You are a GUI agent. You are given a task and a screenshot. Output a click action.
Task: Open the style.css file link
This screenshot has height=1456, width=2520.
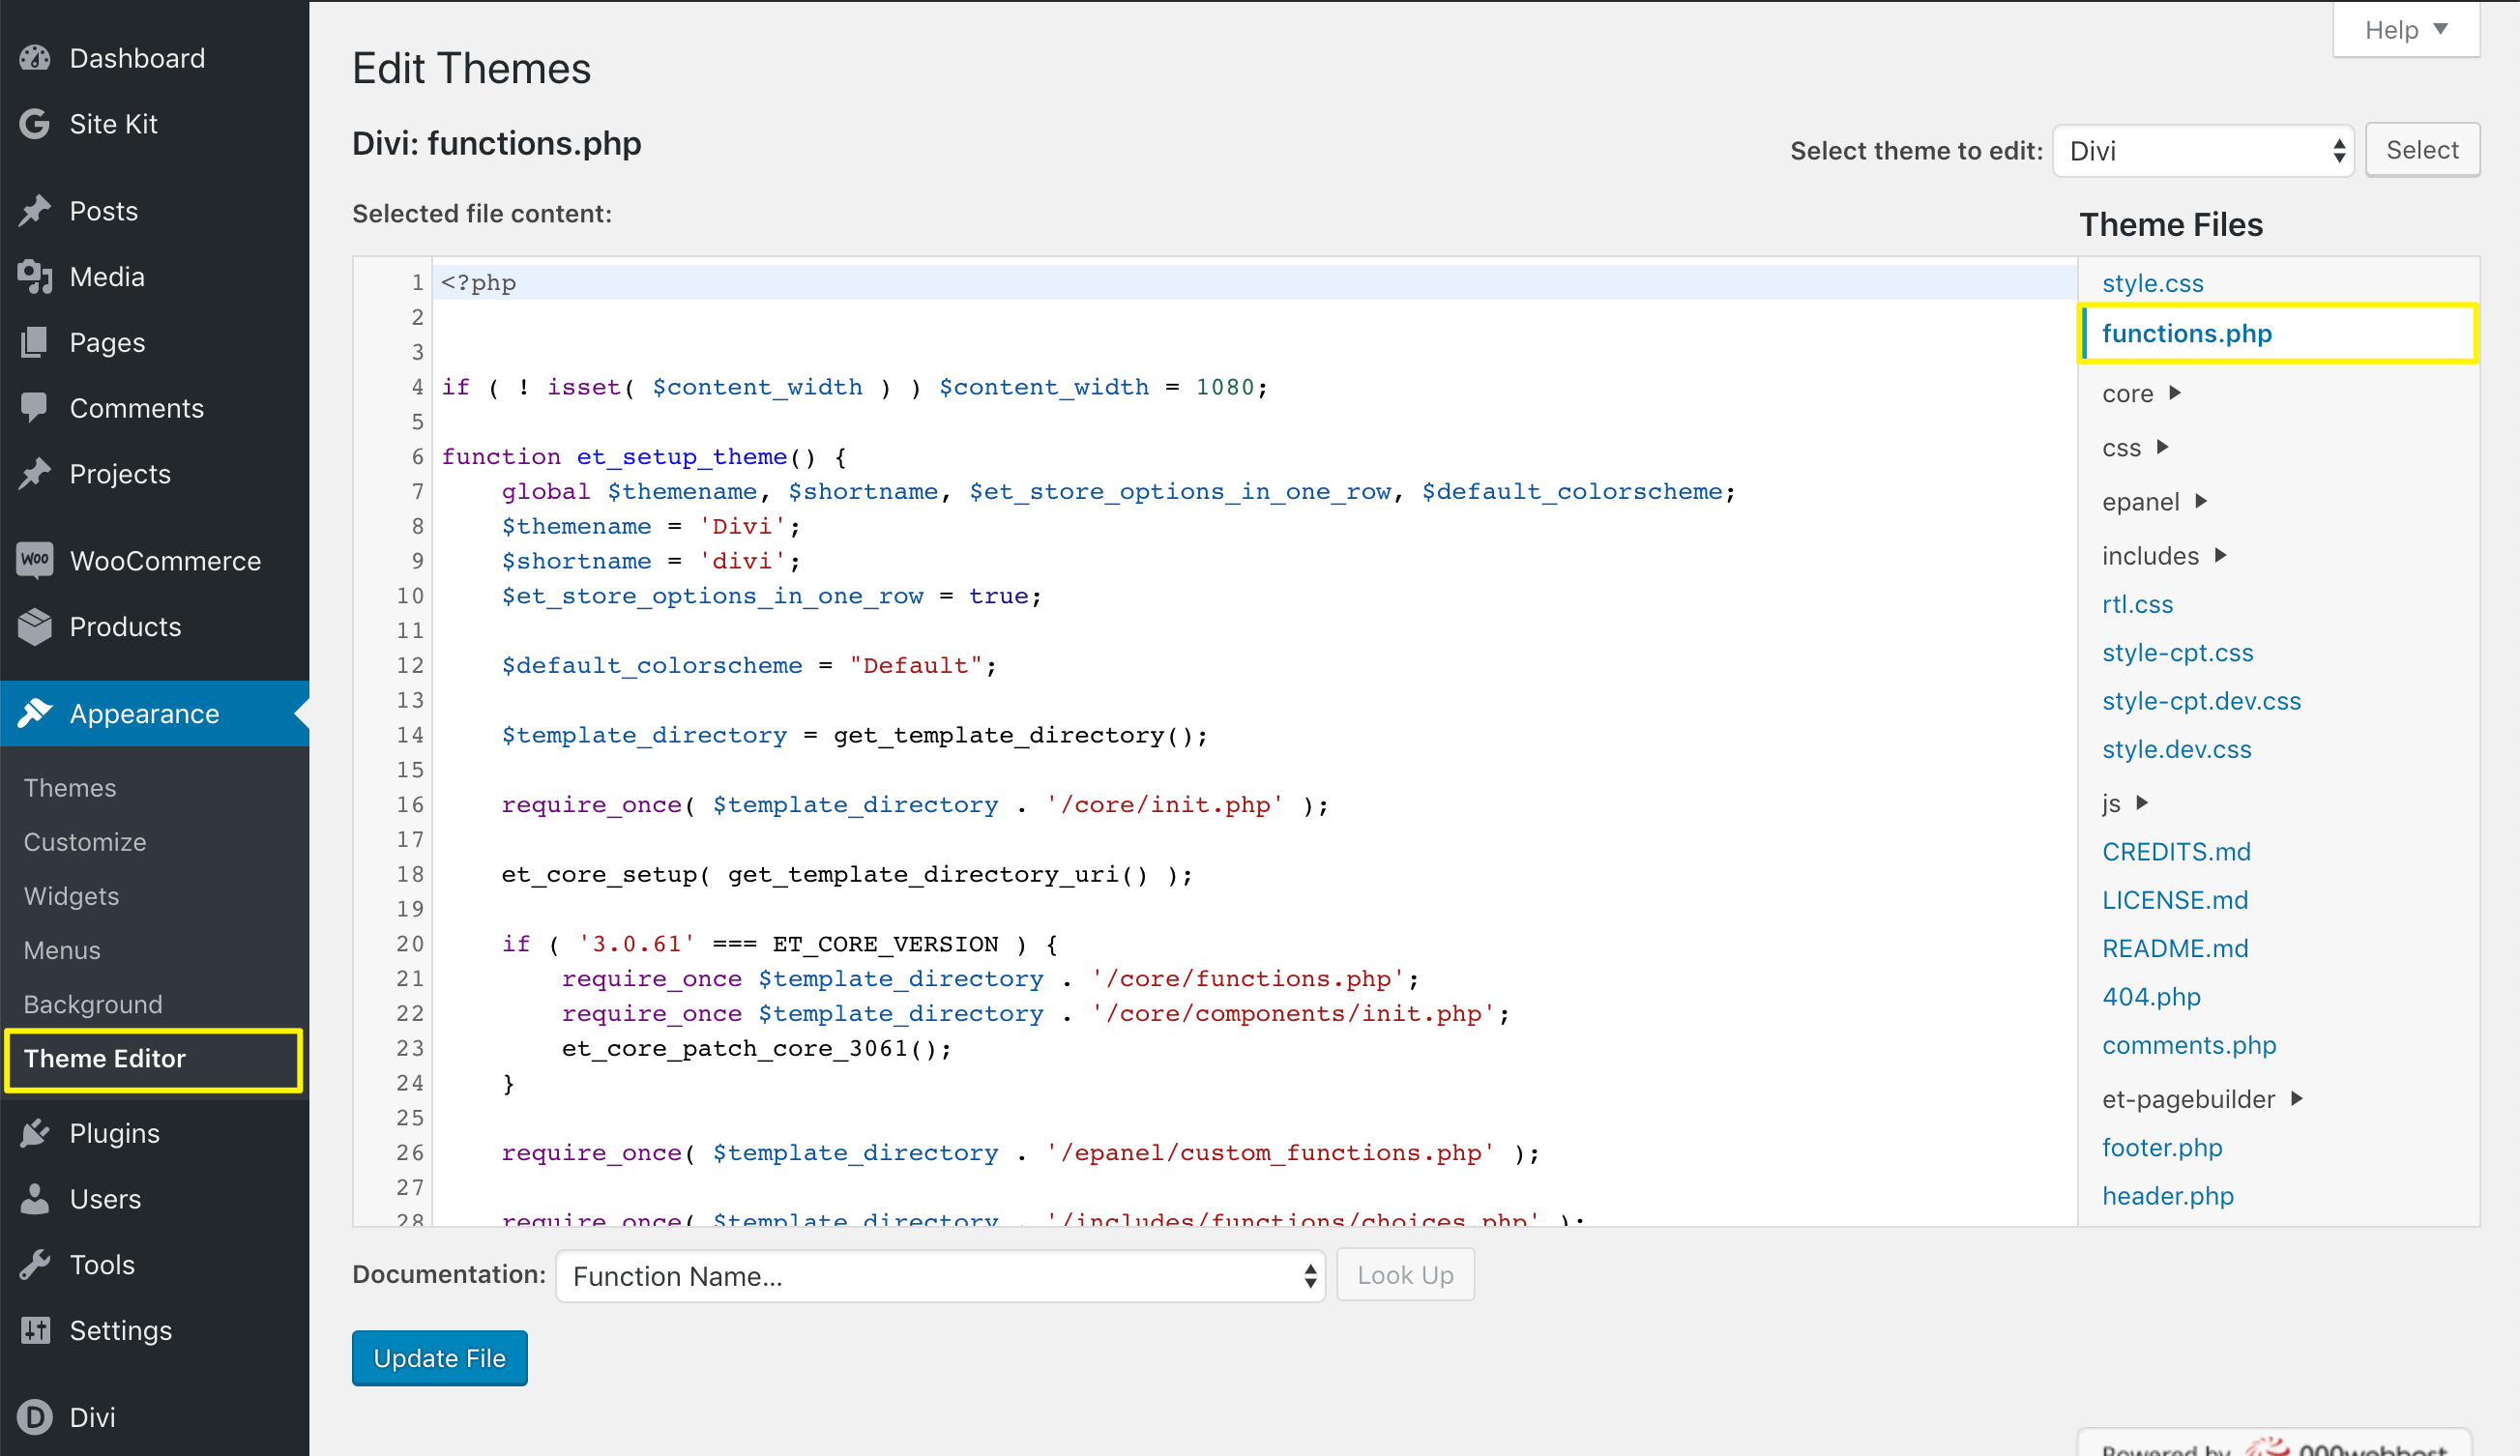point(2152,283)
